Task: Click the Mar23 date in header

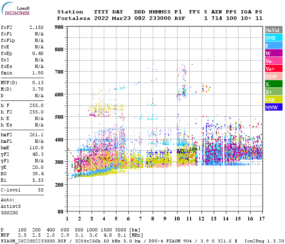Action: [x=121, y=18]
